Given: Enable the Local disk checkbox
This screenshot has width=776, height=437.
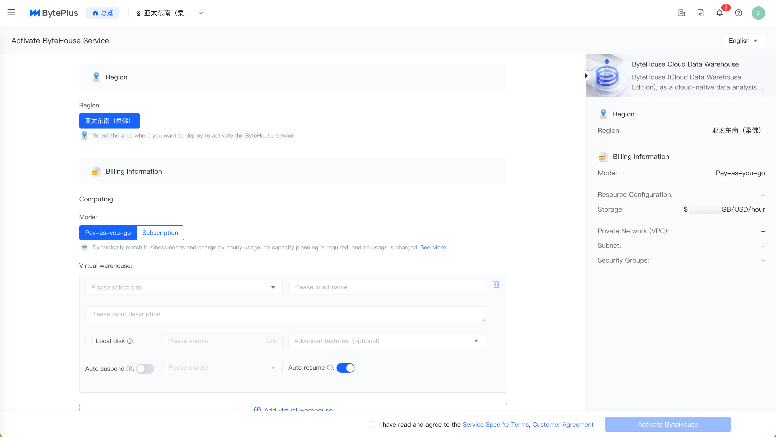Looking at the screenshot, I should pyautogui.click(x=88, y=341).
